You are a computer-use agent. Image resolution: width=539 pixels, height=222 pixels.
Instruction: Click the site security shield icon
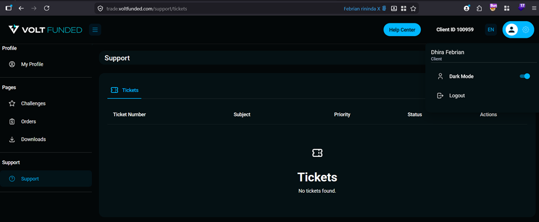100,9
